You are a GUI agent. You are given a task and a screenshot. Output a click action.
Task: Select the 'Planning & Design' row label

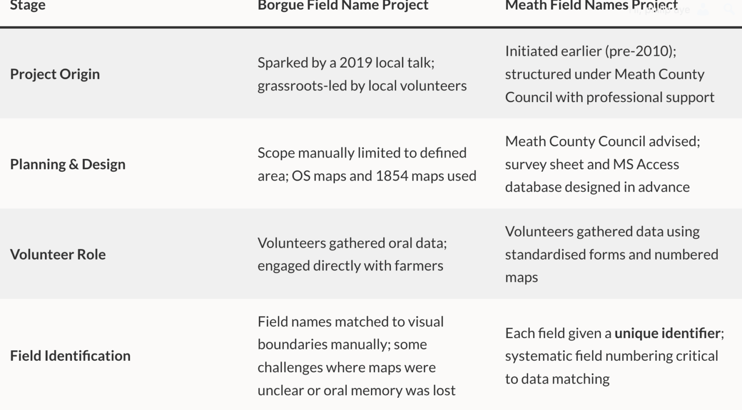click(68, 165)
